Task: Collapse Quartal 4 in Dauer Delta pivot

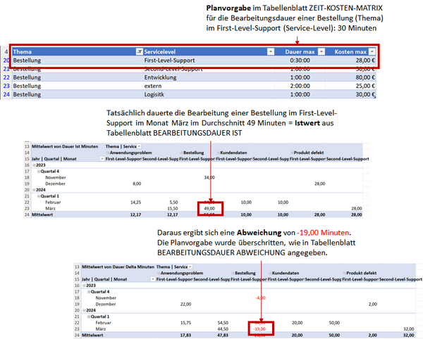Action: coord(89,292)
